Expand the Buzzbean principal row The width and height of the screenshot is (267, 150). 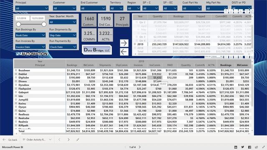(16, 70)
